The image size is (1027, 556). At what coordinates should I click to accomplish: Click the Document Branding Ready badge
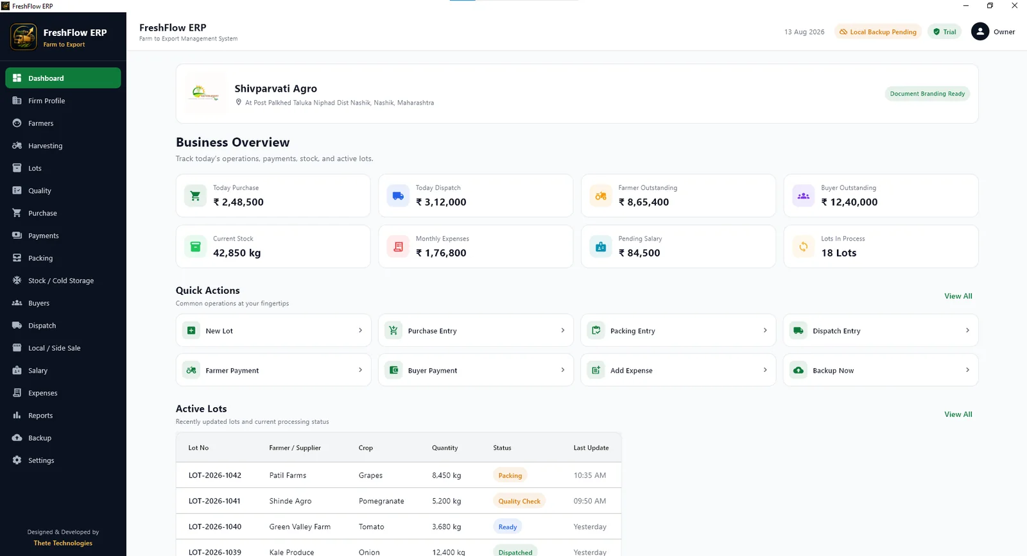coord(927,94)
